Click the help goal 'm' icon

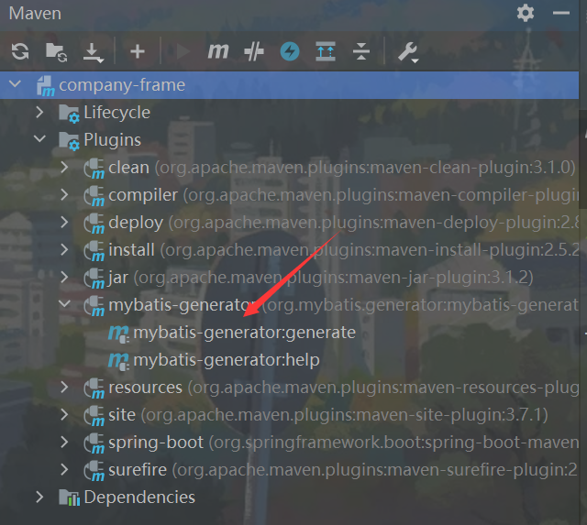coord(119,361)
